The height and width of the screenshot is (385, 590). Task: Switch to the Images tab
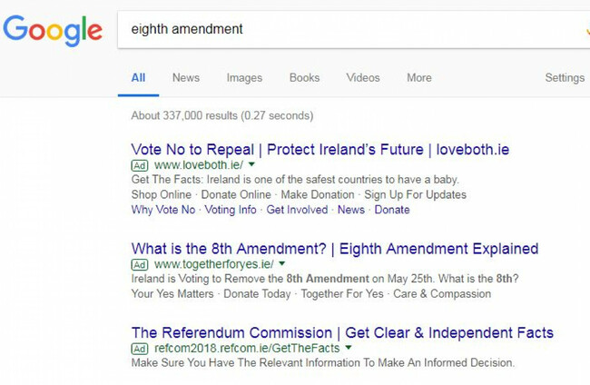(244, 77)
